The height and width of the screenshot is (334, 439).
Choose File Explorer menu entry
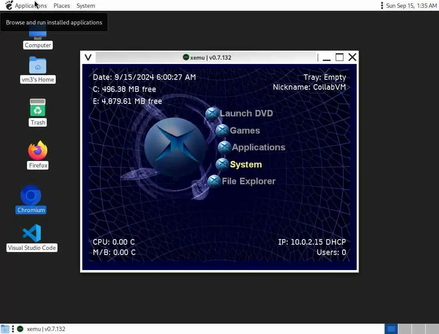(x=249, y=181)
